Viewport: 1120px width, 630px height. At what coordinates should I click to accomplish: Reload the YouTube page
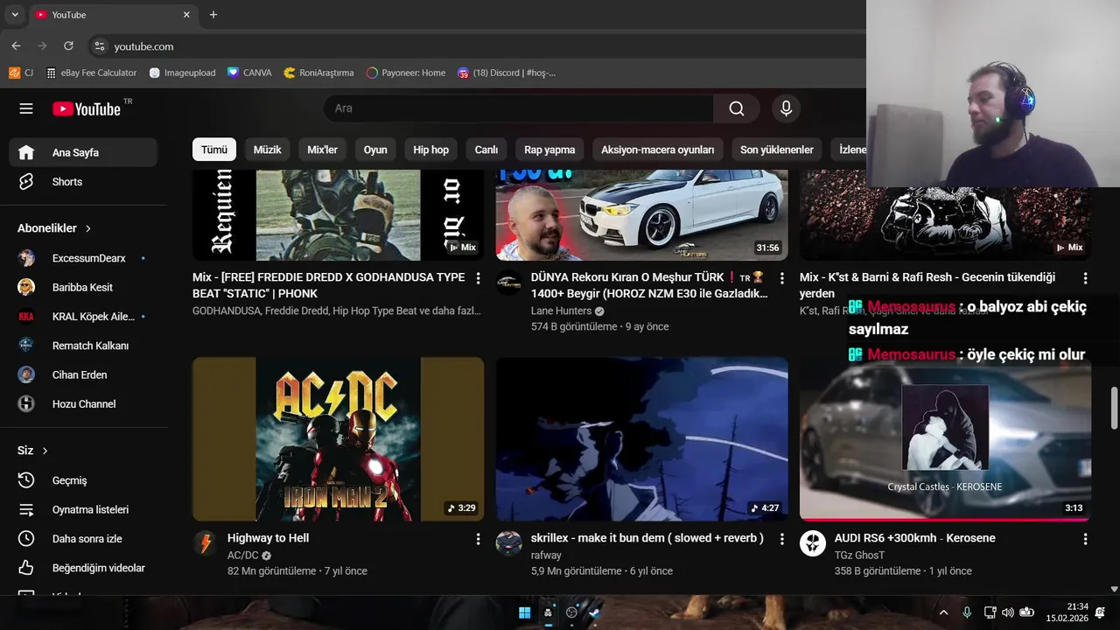click(x=68, y=46)
